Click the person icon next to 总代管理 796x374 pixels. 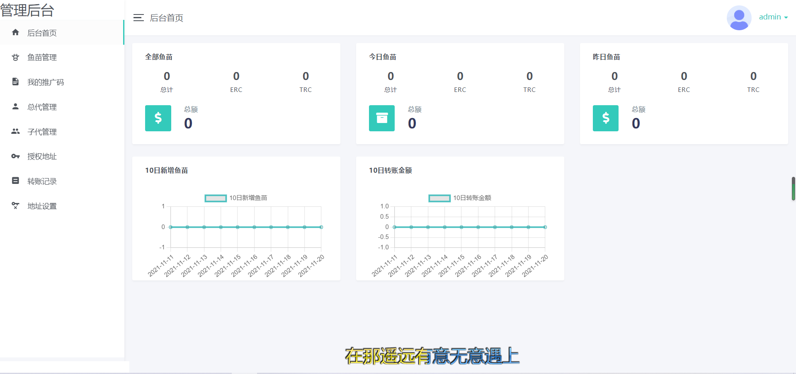pos(15,106)
